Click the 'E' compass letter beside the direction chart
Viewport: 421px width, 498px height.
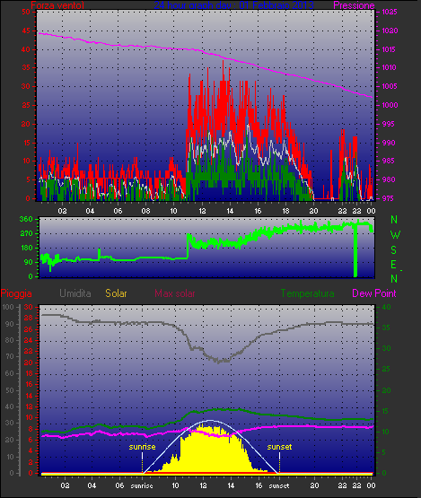394,265
